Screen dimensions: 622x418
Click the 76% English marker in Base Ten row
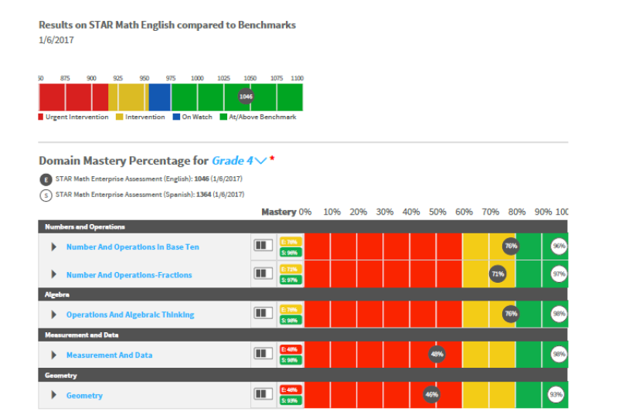(511, 246)
